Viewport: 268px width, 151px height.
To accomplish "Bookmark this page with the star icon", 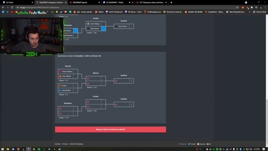I will 237,8.
